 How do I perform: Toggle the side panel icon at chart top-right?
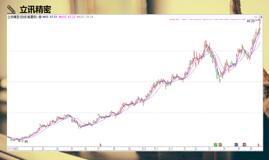pyautogui.click(x=261, y=17)
